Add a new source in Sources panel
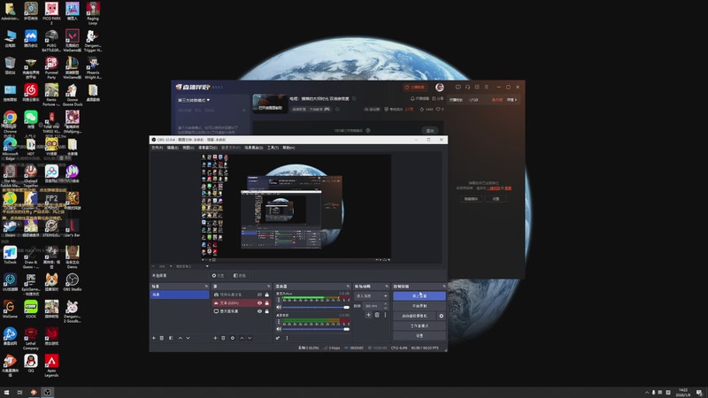This screenshot has width=708, height=398. 215,338
